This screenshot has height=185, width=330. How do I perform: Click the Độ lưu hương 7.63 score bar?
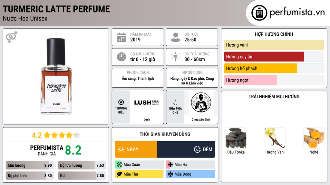[82, 165]
